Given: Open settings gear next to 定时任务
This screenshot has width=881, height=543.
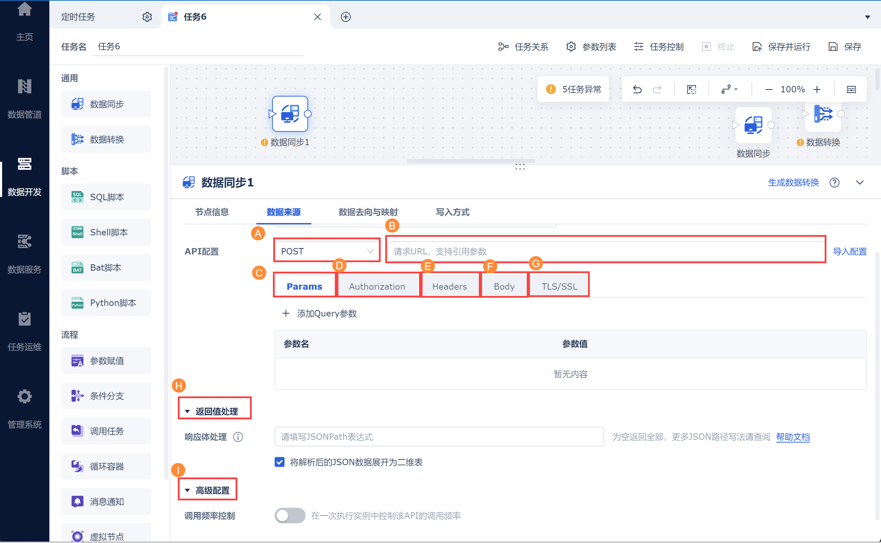Looking at the screenshot, I should pos(147,17).
